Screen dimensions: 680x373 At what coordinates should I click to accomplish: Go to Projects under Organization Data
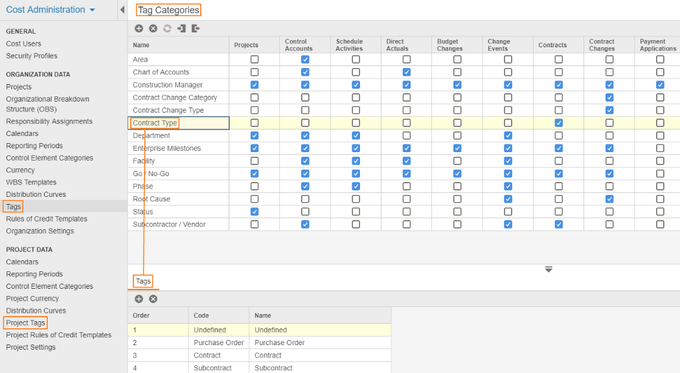click(x=19, y=87)
